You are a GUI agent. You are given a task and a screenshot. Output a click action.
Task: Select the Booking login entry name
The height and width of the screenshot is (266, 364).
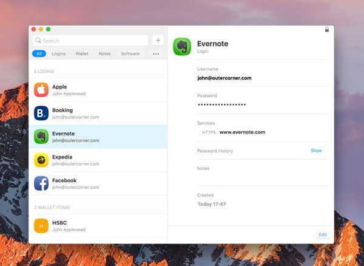pos(62,110)
